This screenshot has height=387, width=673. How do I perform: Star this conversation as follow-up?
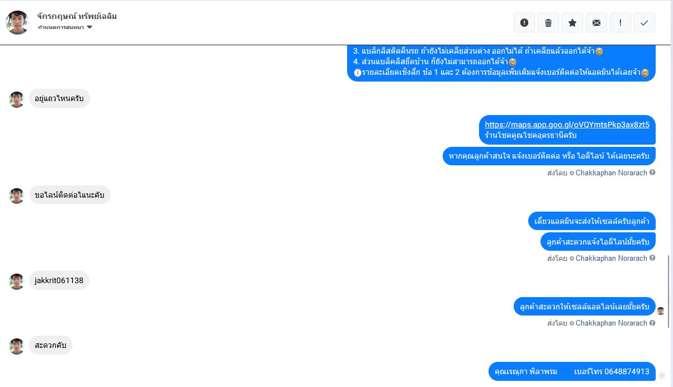[x=572, y=23]
